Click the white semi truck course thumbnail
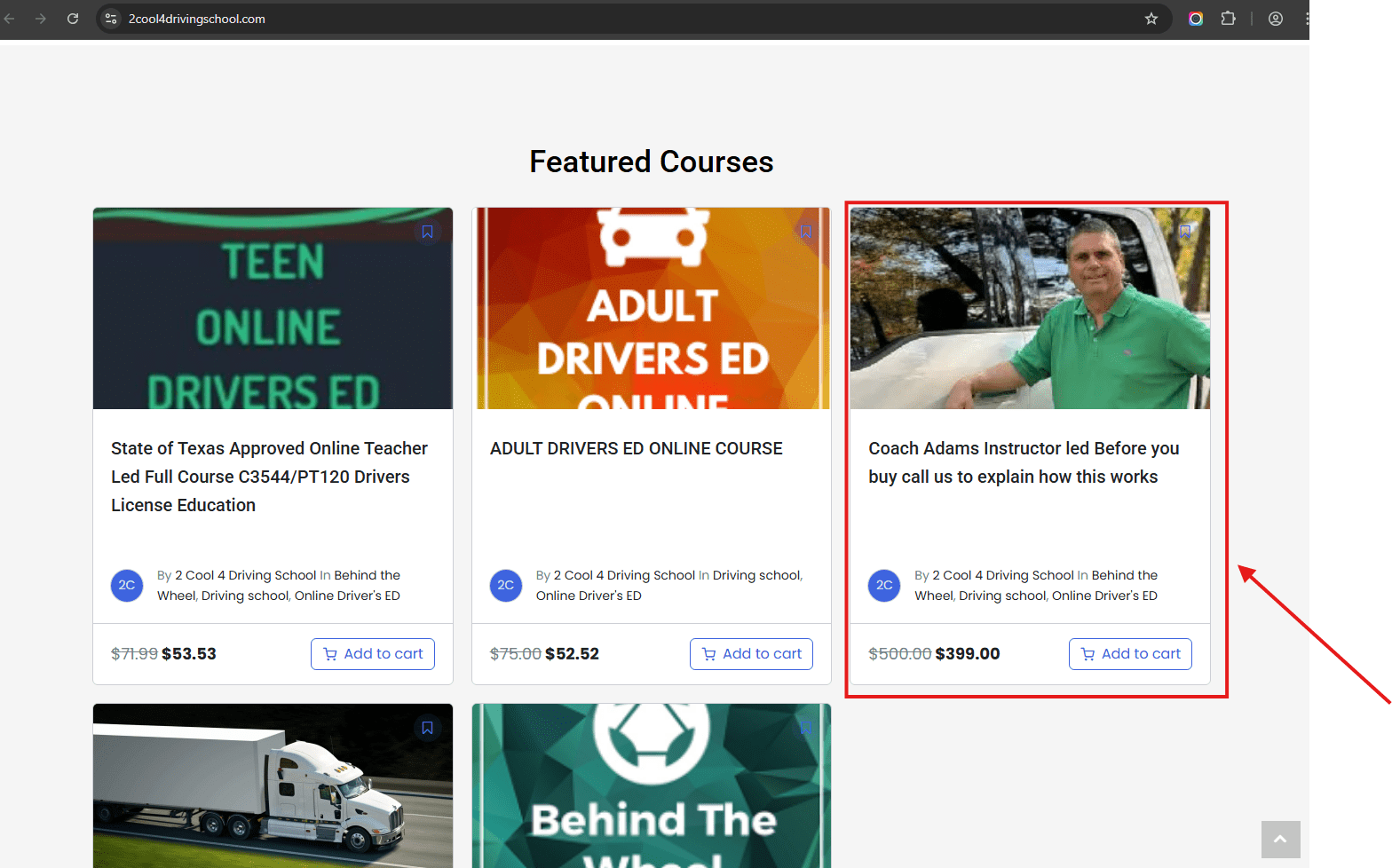Image resolution: width=1392 pixels, height=868 pixels. coord(273,785)
